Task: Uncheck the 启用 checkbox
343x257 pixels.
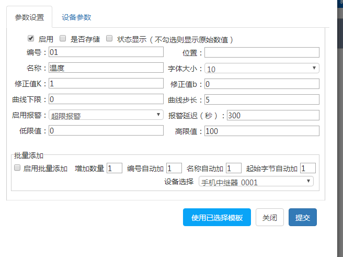Action: (31, 39)
